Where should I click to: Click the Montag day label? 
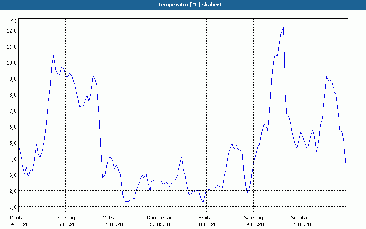pos(18,218)
